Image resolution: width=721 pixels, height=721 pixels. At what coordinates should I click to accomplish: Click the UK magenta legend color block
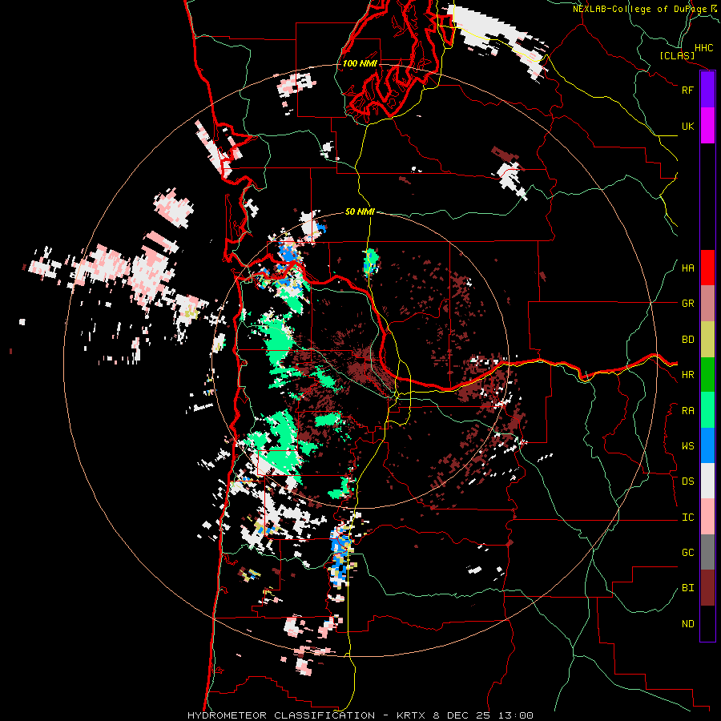(707, 126)
